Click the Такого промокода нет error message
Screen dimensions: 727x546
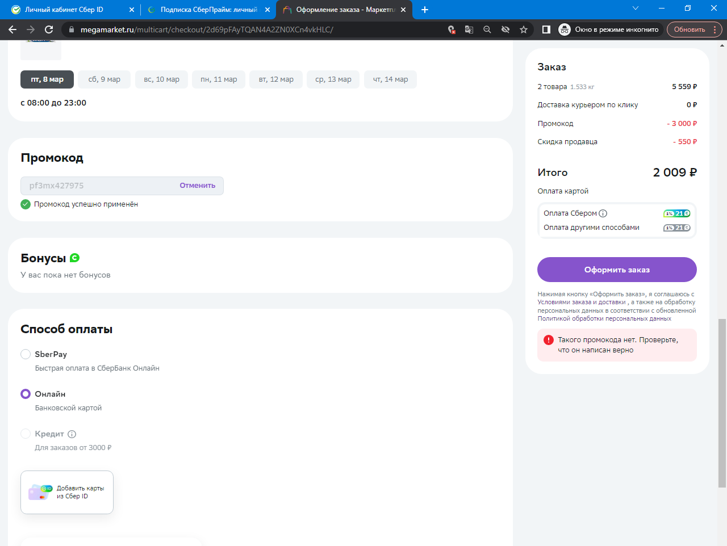[618, 345]
